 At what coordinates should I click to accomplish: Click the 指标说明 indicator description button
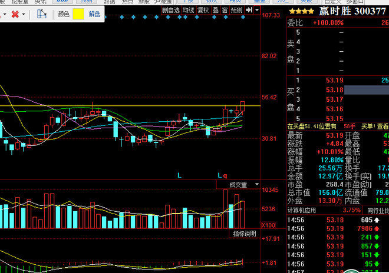click(245, 234)
